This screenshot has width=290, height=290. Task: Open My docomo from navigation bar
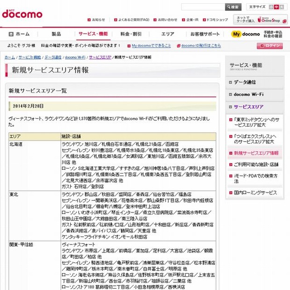tap(246, 34)
